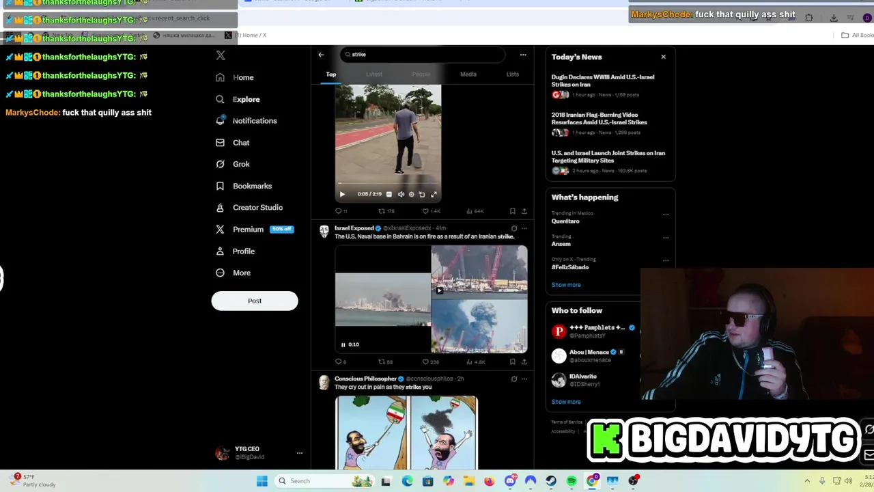
Task: View analytics of post with 64K views
Action: (475, 211)
